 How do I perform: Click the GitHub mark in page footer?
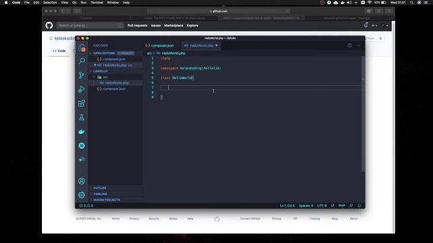pyautogui.click(x=216, y=219)
